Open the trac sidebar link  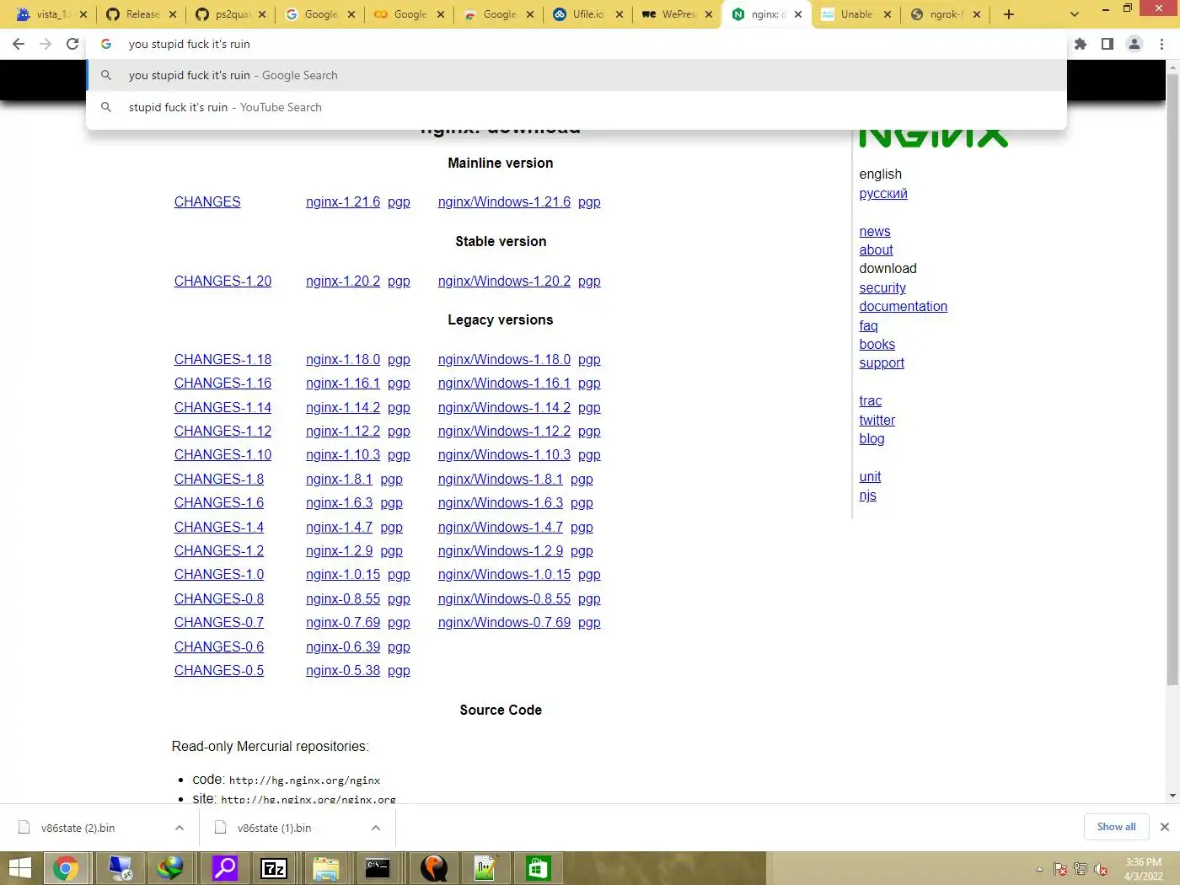[x=871, y=400]
